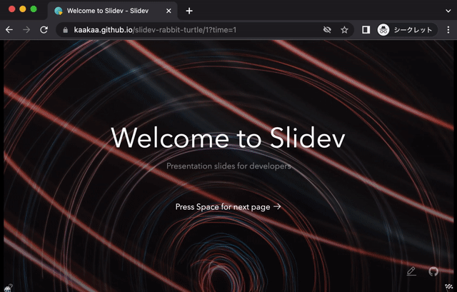Maximize window with the green button
This screenshot has height=292, width=457.
click(x=34, y=9)
